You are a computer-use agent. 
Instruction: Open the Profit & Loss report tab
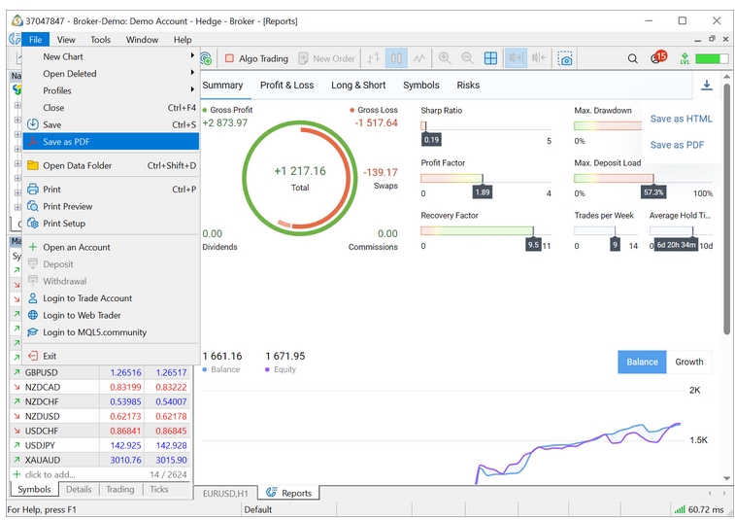click(x=286, y=86)
